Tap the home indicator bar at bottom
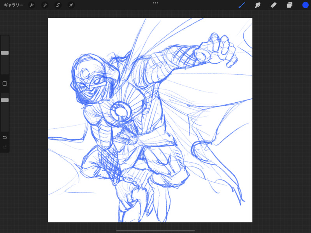Viewport: 311px width, 233px height. click(x=156, y=231)
